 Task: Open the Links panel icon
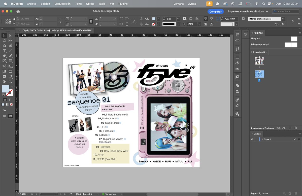click(x=238, y=40)
